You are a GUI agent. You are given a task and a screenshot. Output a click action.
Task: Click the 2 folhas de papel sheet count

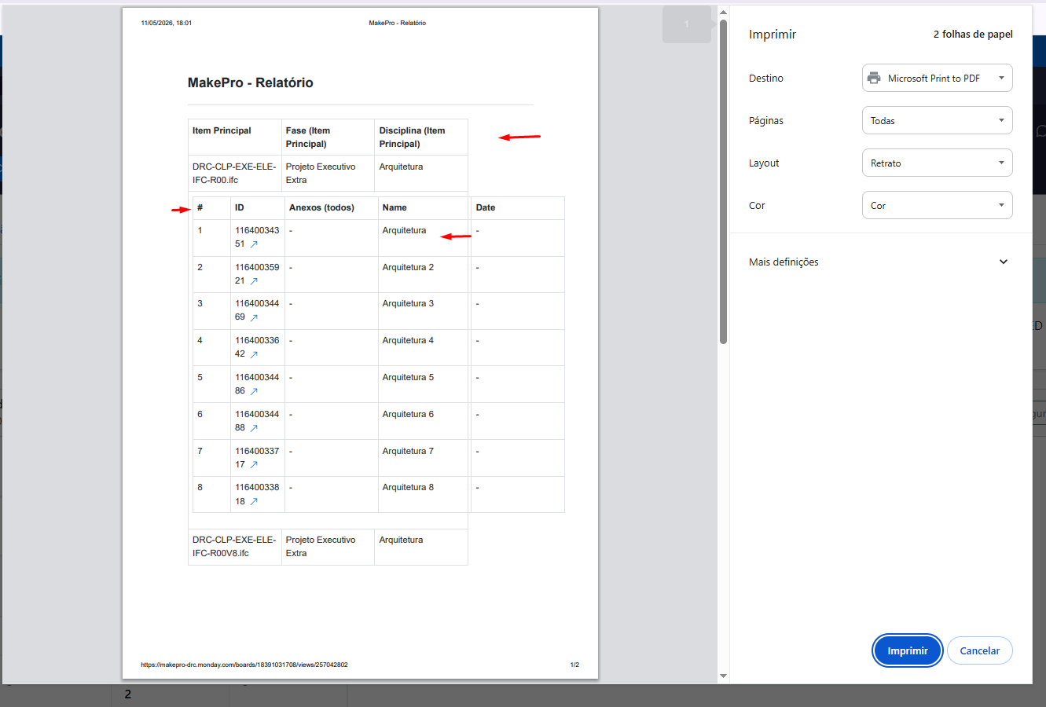coord(973,35)
